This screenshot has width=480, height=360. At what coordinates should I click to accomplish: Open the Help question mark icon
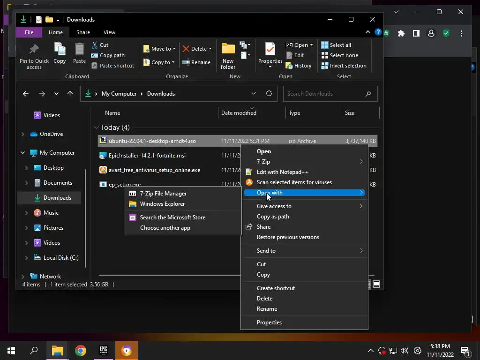pyautogui.click(x=378, y=32)
